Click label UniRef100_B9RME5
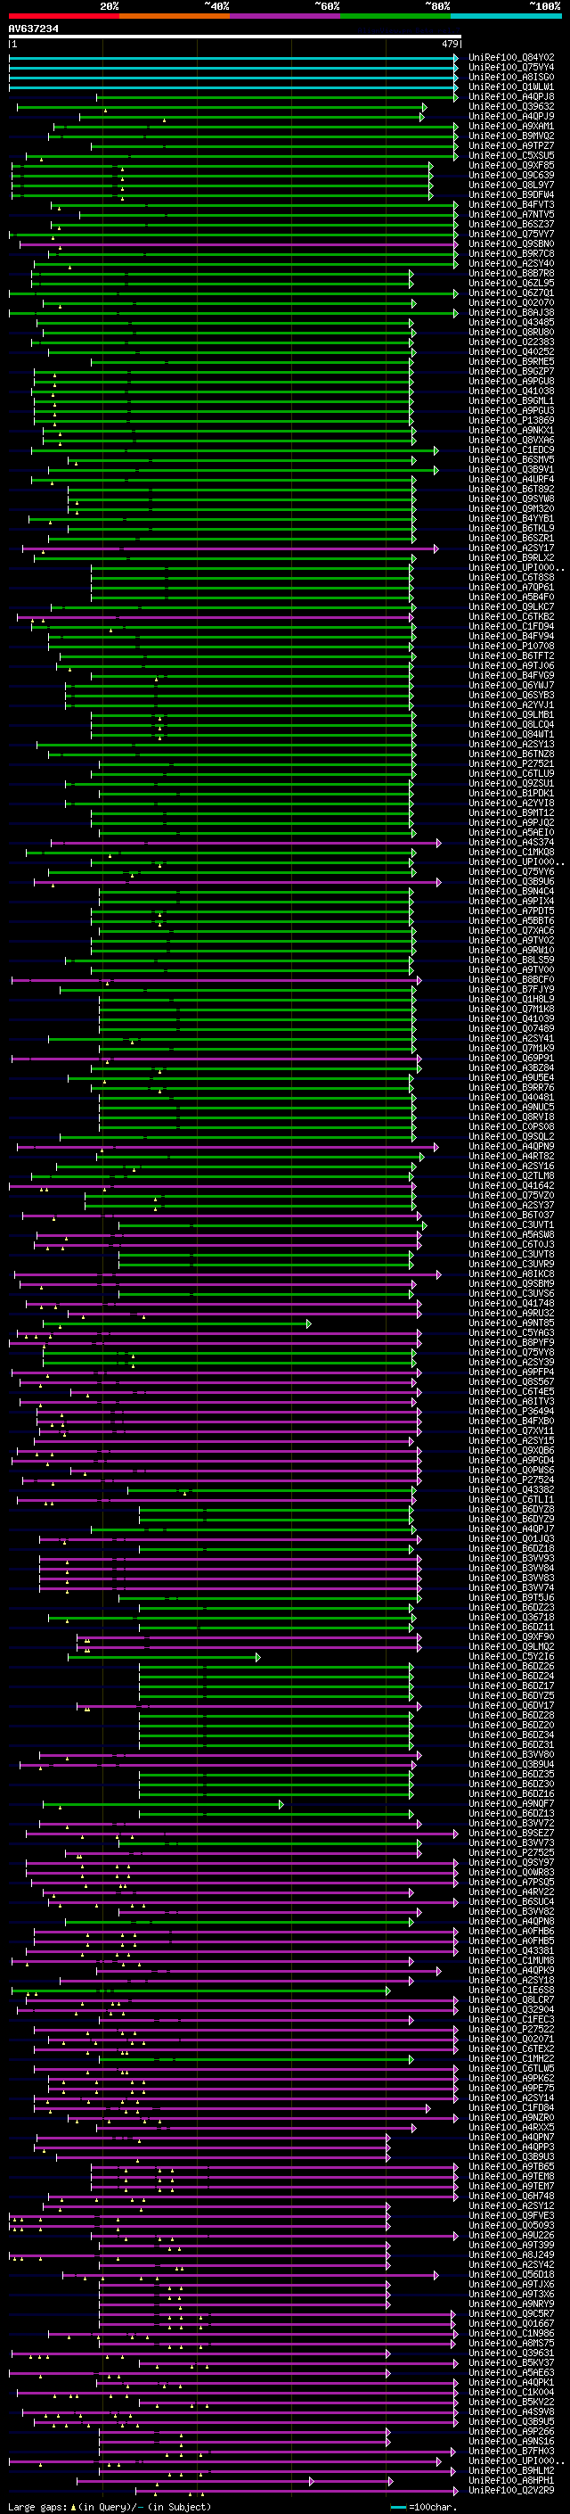This screenshot has height=2514, width=570. coord(511,361)
